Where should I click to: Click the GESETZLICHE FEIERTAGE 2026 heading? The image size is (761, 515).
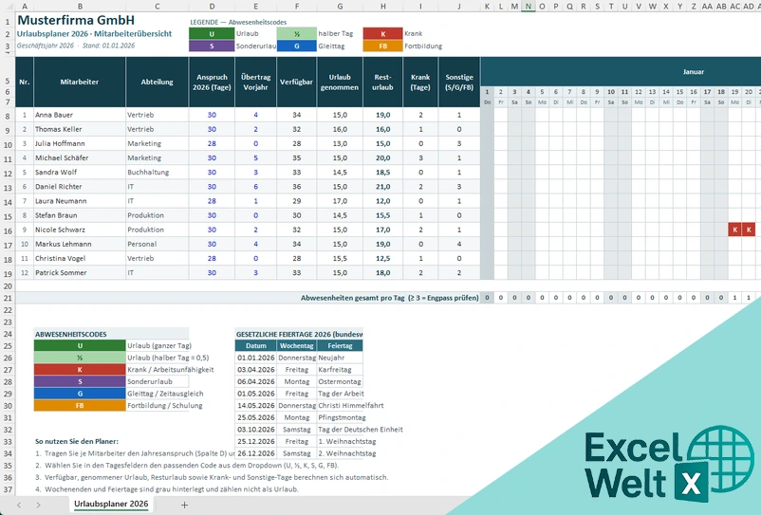[x=299, y=334]
